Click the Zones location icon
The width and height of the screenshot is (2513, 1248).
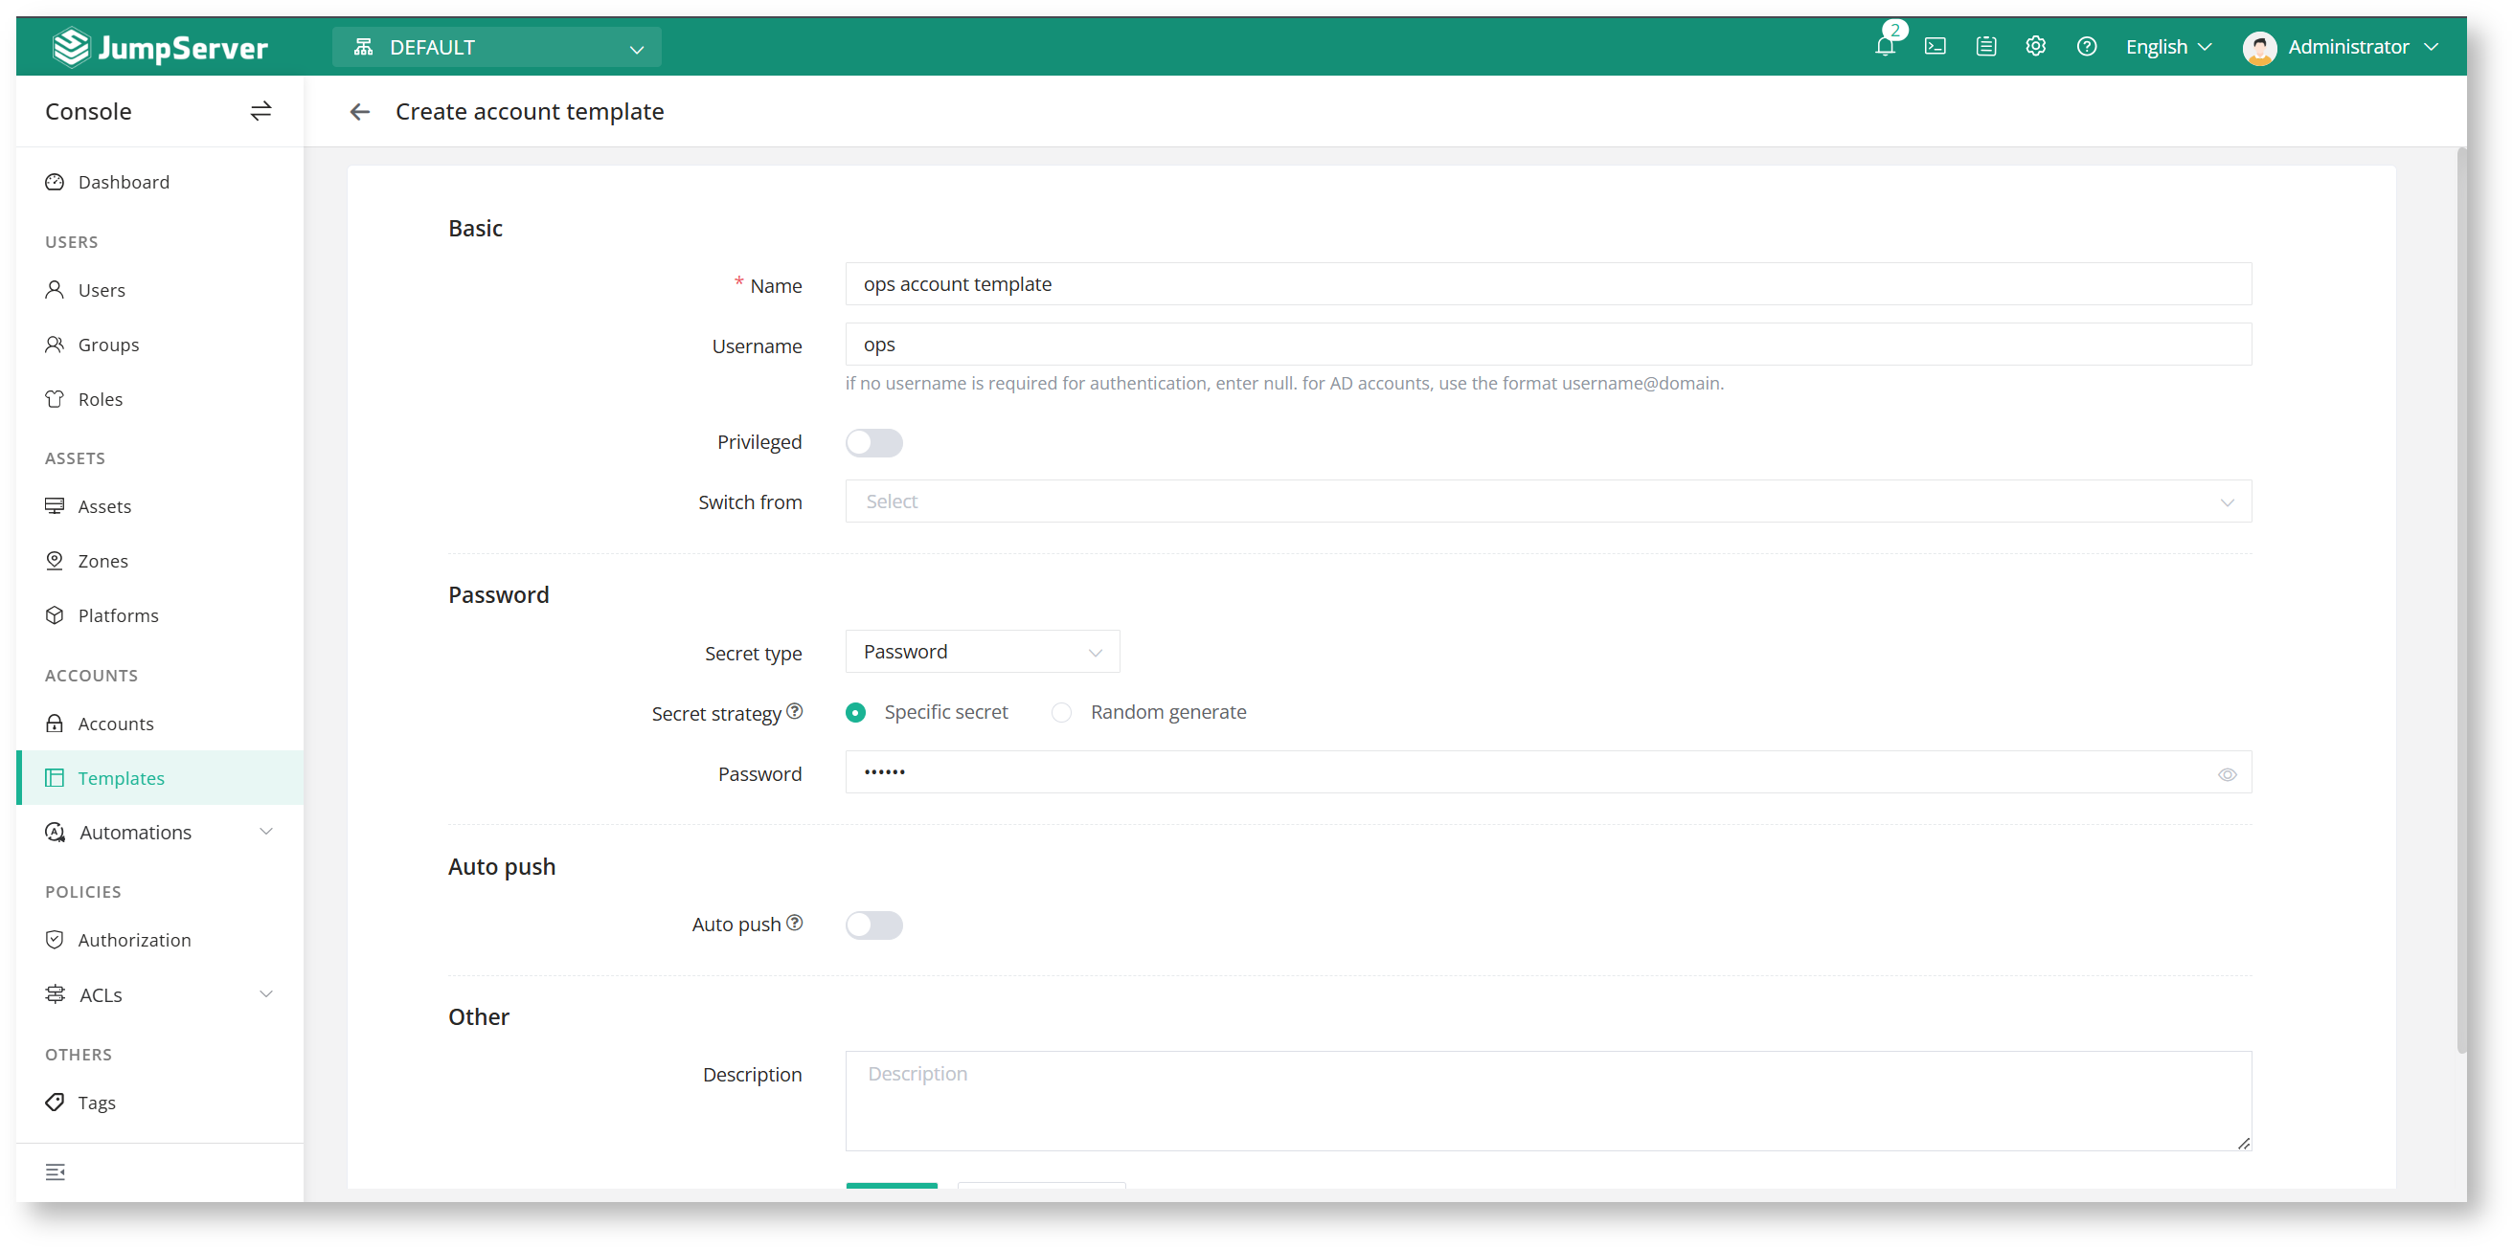point(55,561)
